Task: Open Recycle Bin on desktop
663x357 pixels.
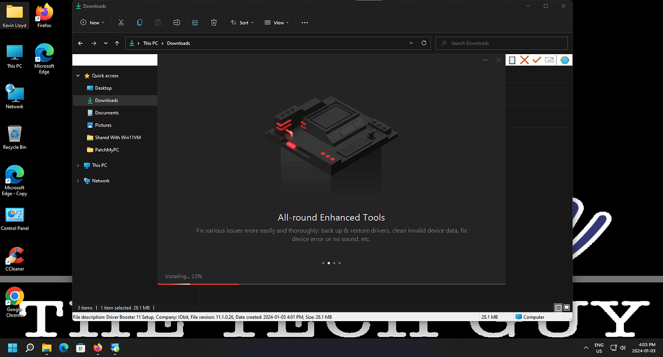Action: 15,137
